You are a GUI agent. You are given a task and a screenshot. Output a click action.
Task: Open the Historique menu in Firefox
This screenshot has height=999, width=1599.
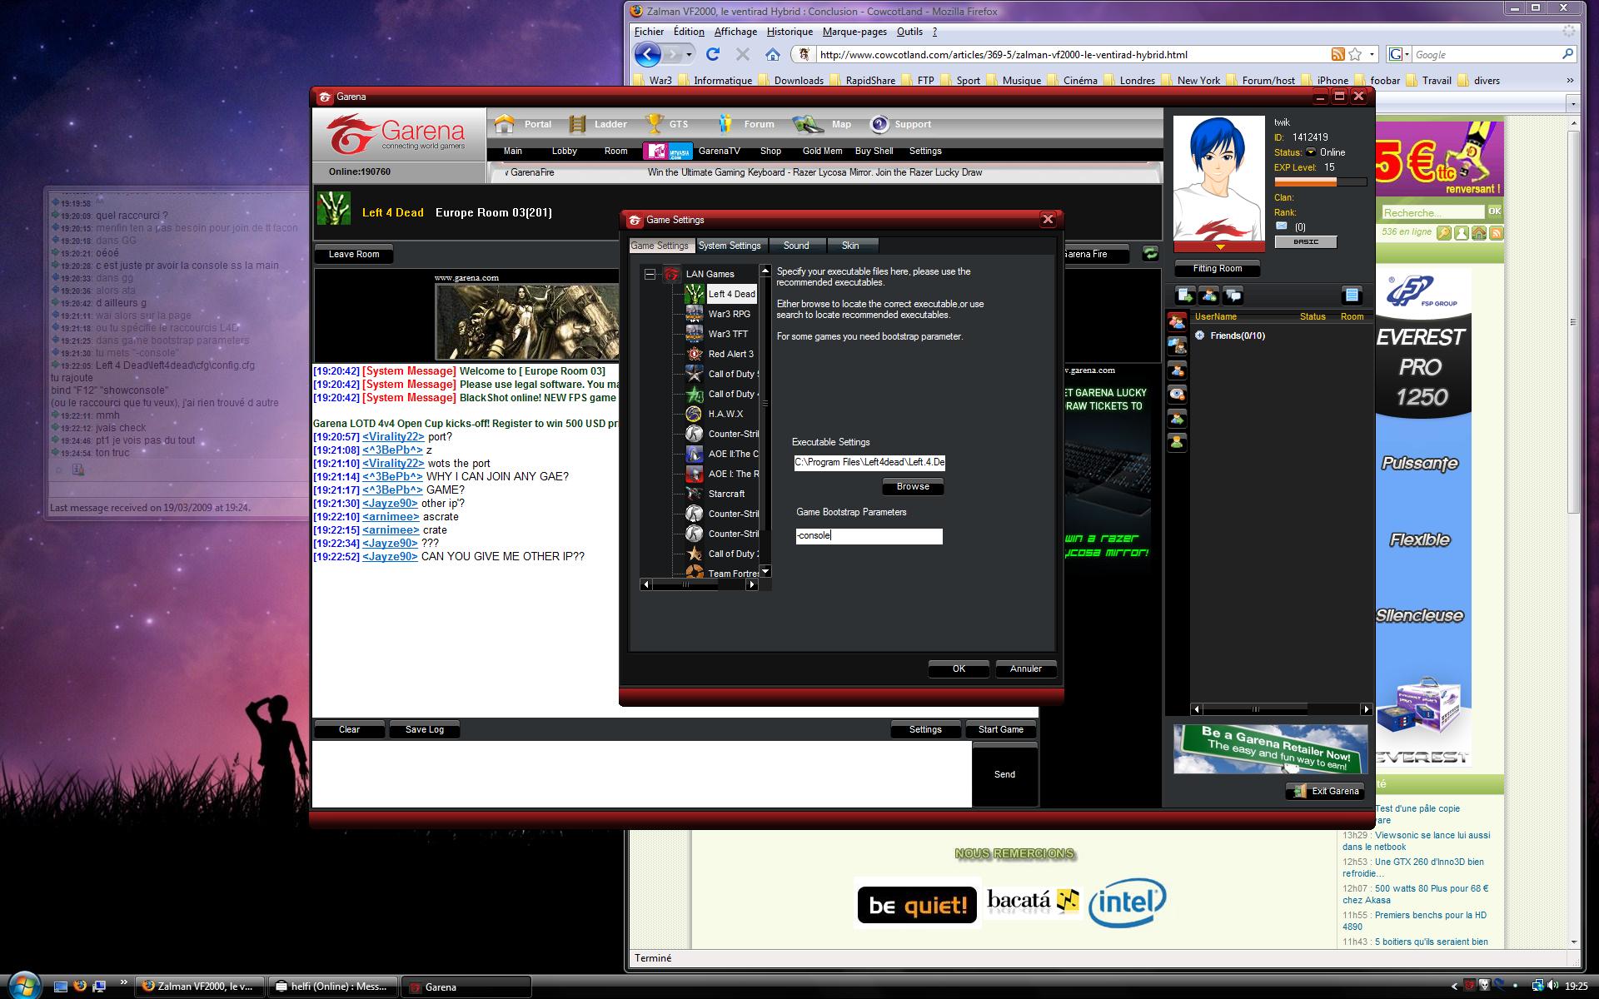pyautogui.click(x=790, y=32)
